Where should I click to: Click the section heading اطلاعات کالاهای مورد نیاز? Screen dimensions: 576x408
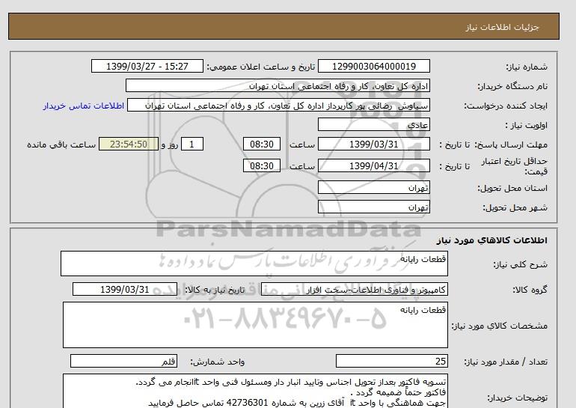coord(492,240)
